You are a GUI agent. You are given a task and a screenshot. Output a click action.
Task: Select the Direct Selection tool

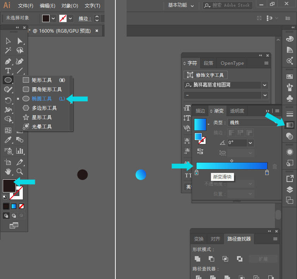[20, 41]
